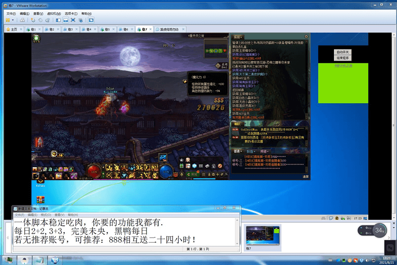This screenshot has height=265, width=397.
Task: Open the 查看 menu in VMware
Action: tap(38, 14)
